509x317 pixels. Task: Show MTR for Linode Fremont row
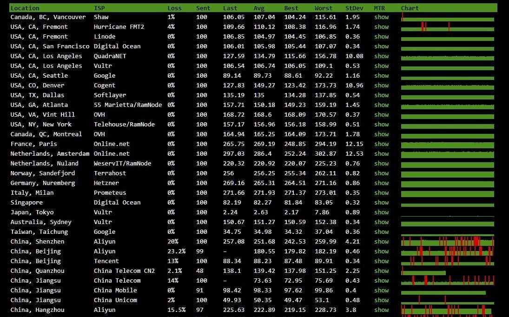382,36
